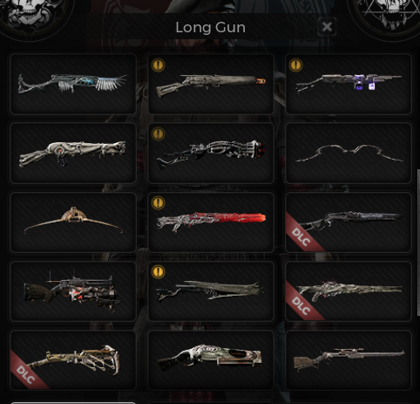Close the Long Gun selection panel

(327, 27)
